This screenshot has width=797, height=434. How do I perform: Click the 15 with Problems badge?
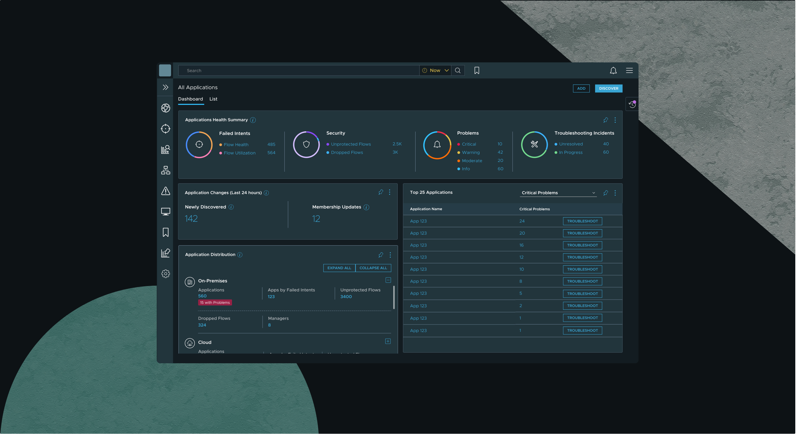point(215,303)
